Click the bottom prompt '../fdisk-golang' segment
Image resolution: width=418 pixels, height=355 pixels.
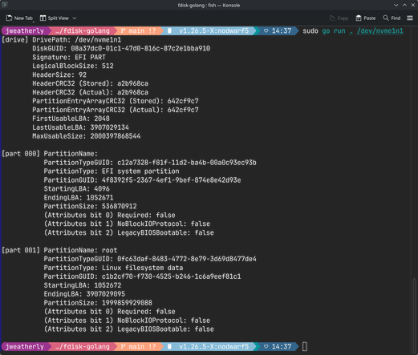[82, 347]
